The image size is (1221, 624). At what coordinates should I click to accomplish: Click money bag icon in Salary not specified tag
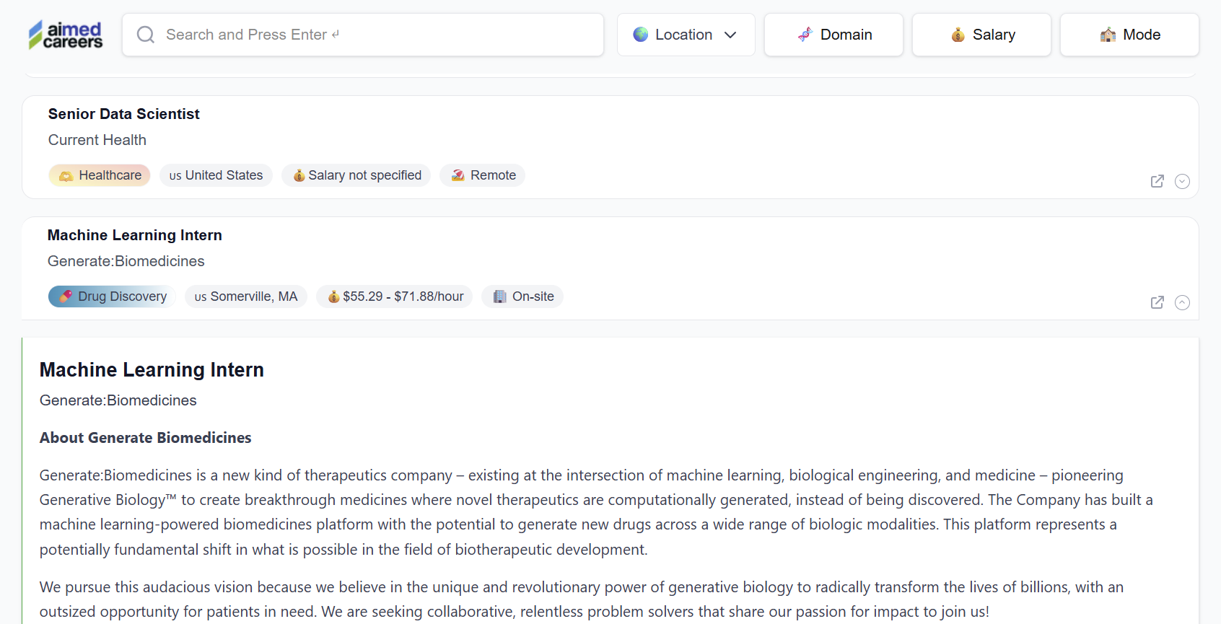pyautogui.click(x=299, y=175)
